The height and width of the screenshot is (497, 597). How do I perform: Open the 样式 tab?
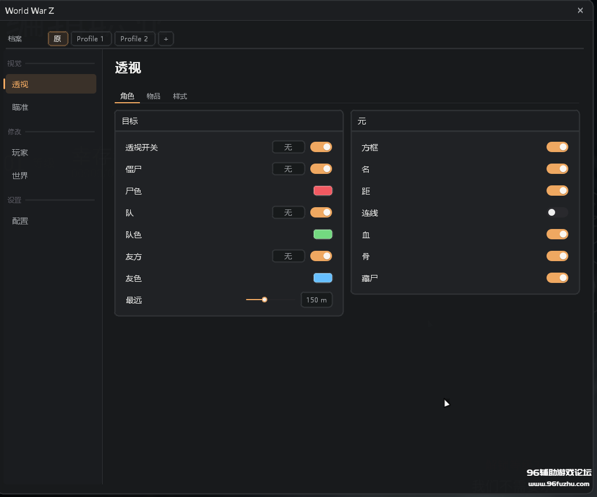point(180,96)
